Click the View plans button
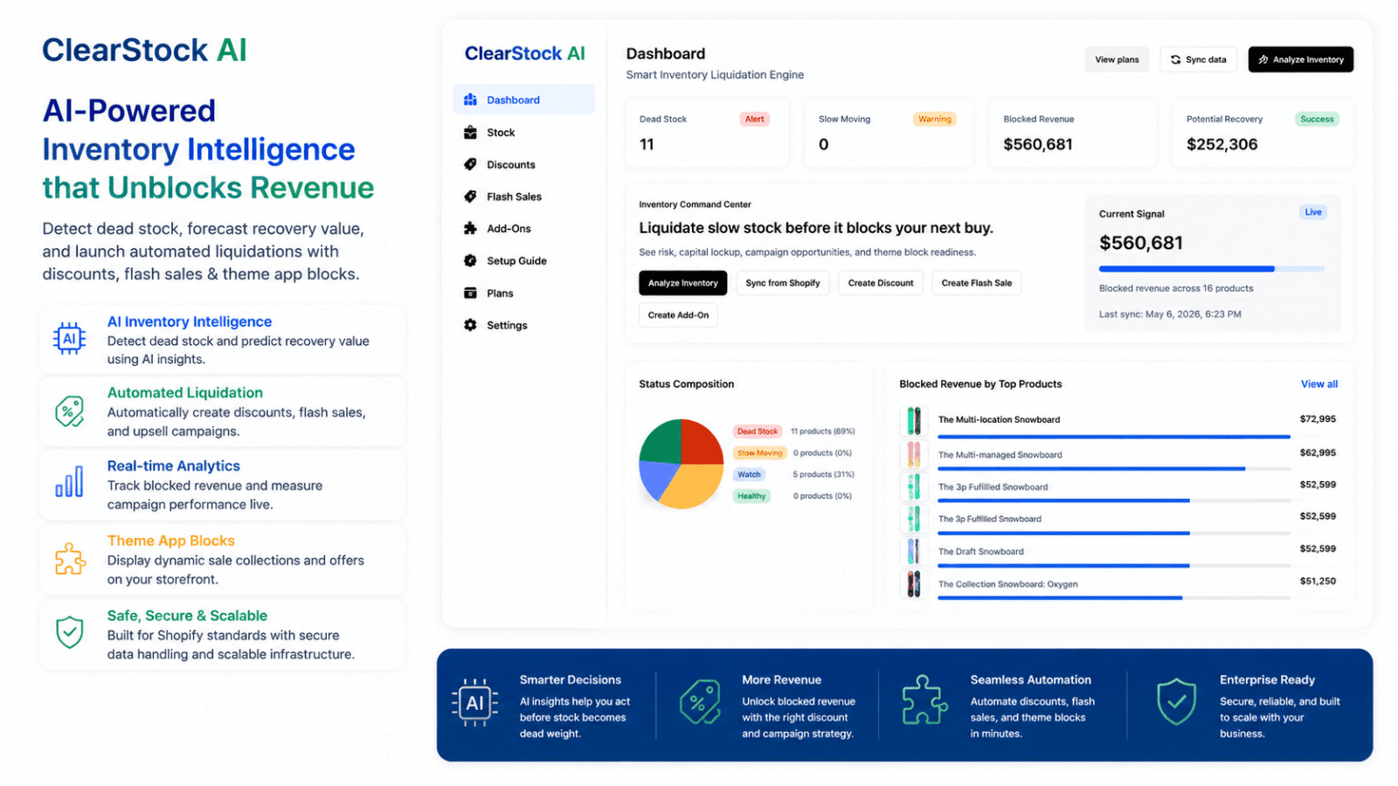The height and width of the screenshot is (786, 1398). [1117, 59]
